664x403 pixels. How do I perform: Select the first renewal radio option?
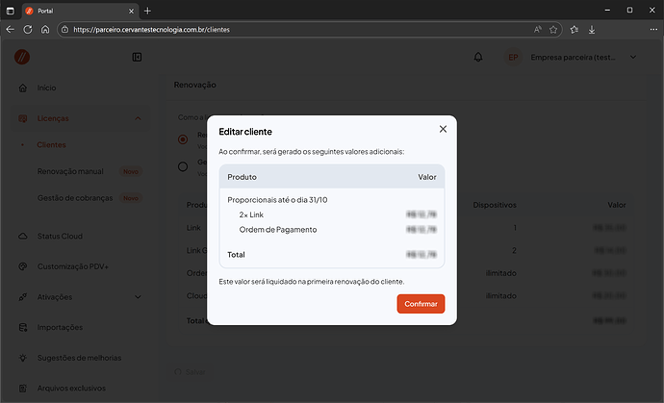tap(183, 139)
